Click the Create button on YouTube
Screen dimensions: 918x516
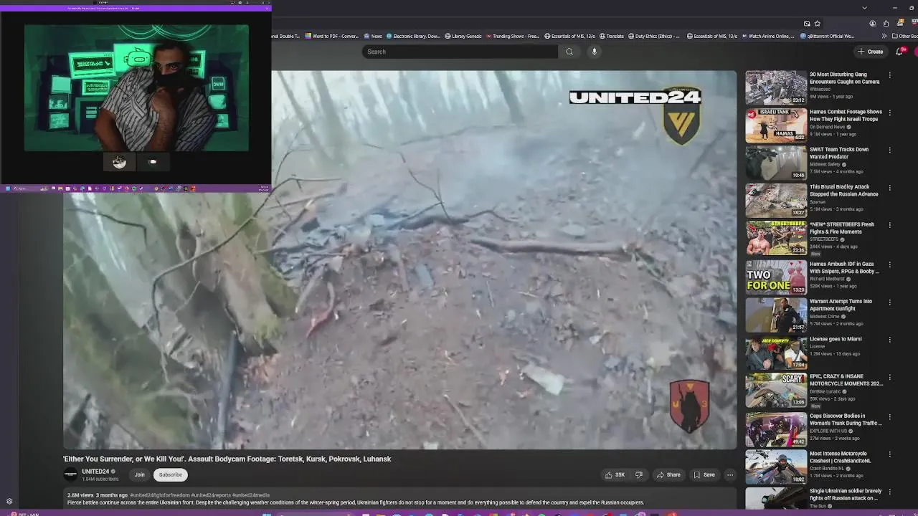(871, 52)
